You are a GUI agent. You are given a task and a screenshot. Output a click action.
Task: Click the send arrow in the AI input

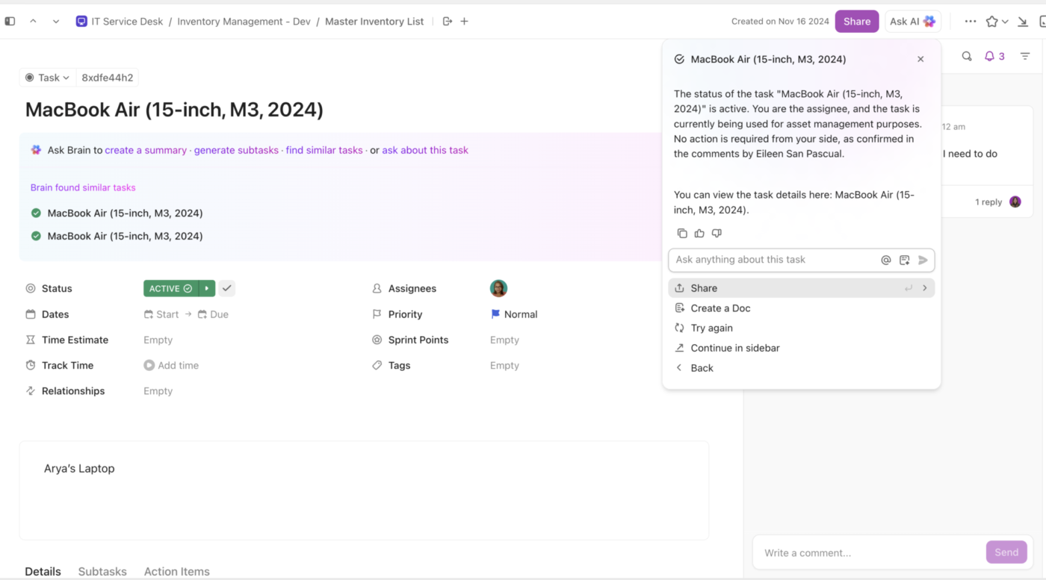click(923, 260)
